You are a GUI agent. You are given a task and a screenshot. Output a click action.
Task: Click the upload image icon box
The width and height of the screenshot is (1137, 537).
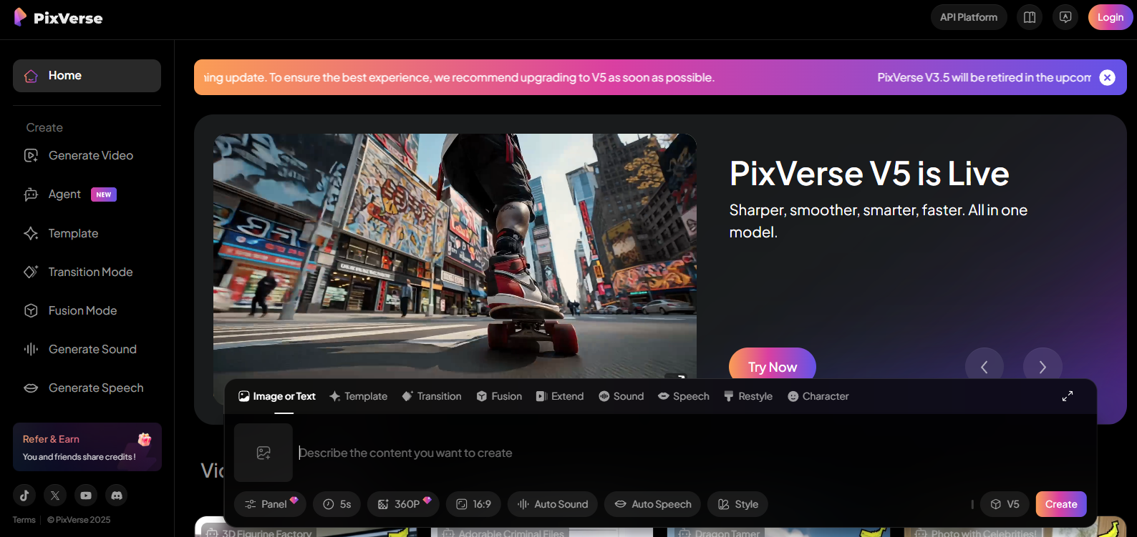pos(263,453)
